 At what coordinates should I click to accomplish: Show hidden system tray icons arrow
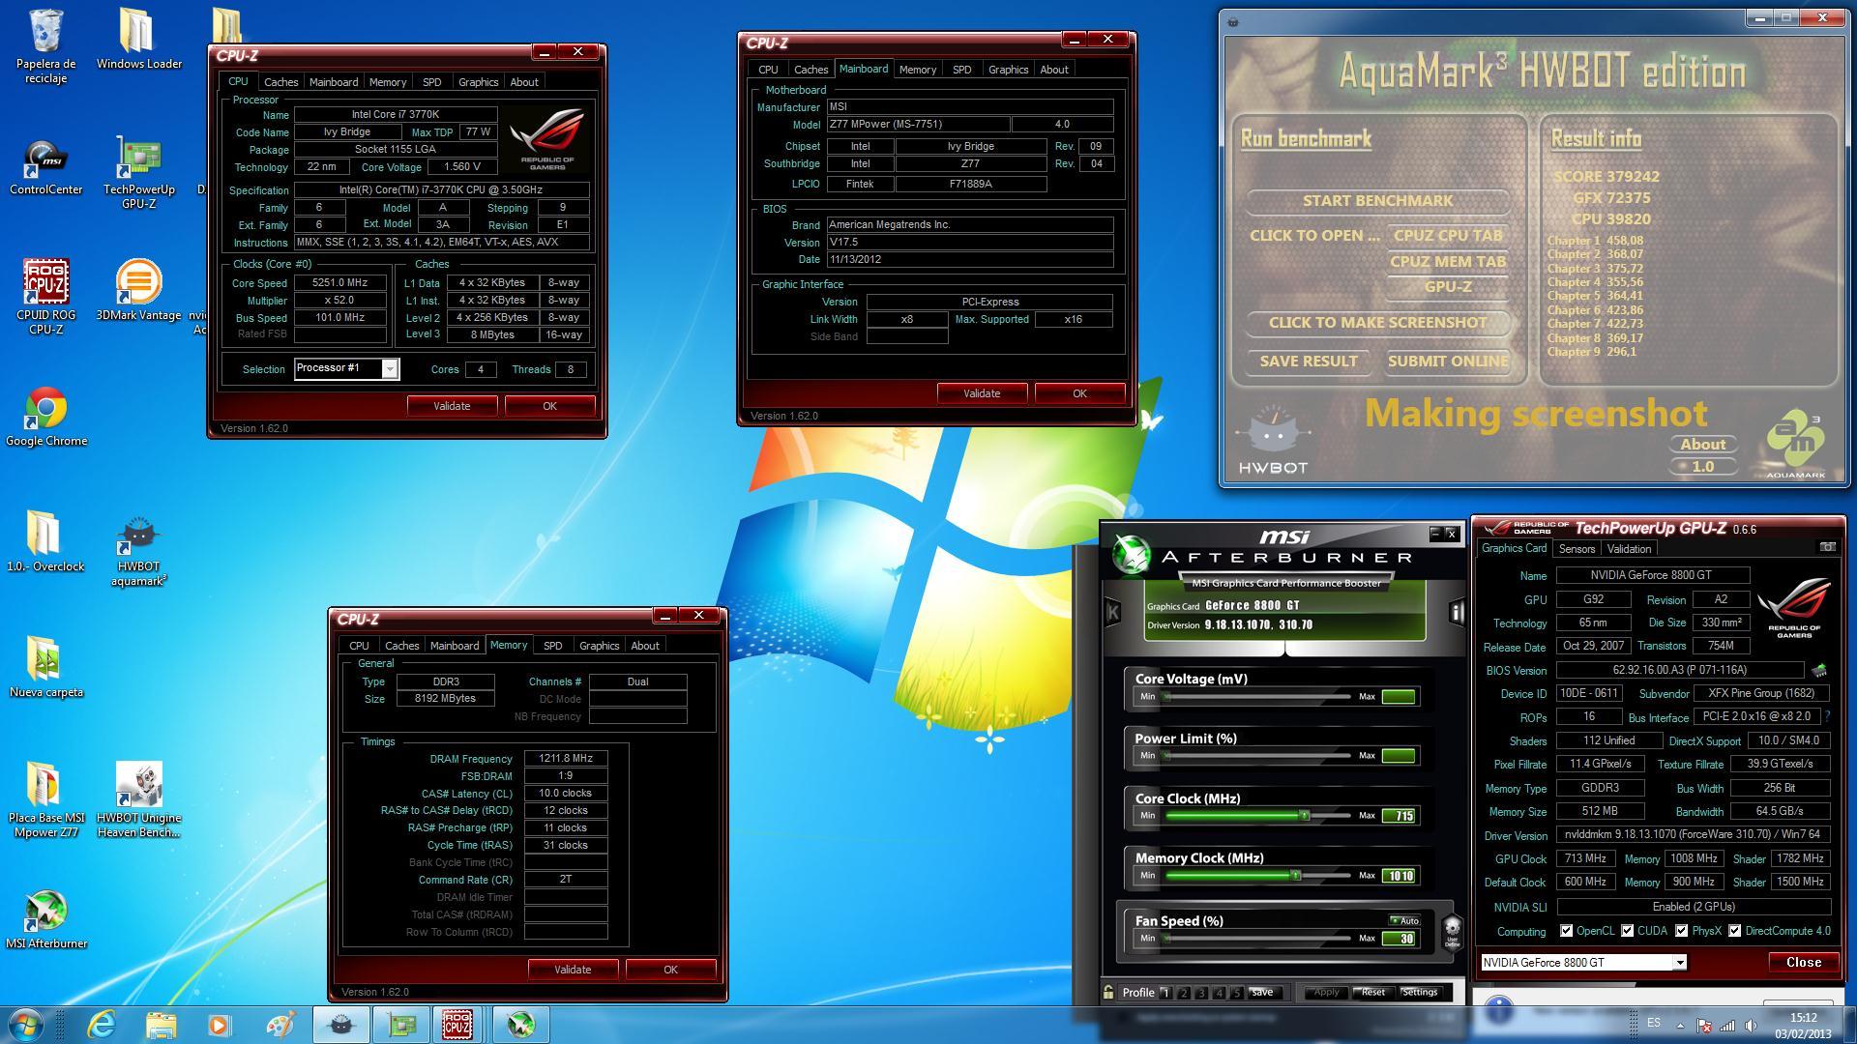click(x=1679, y=1025)
